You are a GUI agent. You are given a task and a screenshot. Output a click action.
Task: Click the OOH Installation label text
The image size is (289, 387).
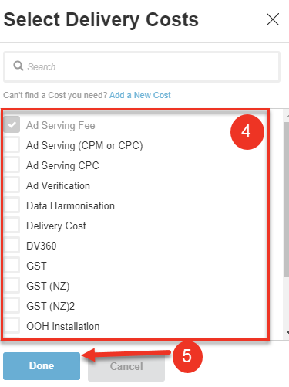click(x=63, y=326)
